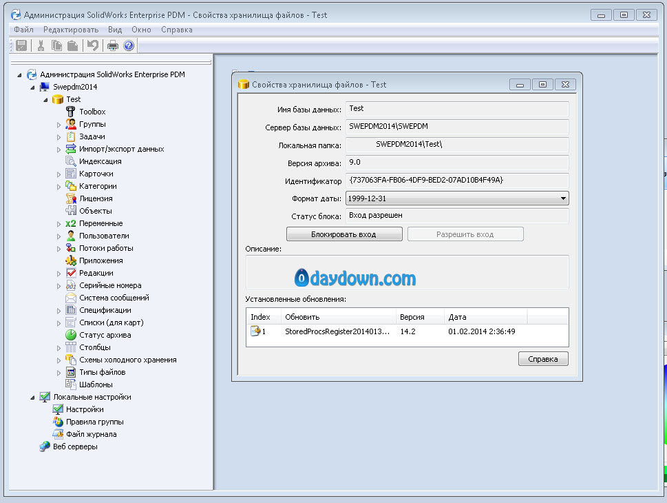Select the Правила группы tree item
667x503 pixels.
[95, 422]
